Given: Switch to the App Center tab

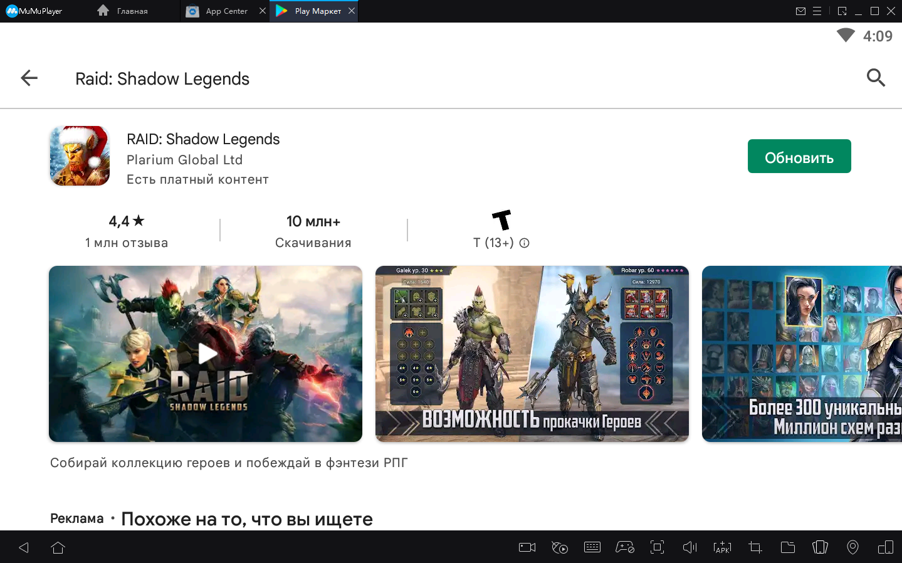Looking at the screenshot, I should (x=226, y=11).
